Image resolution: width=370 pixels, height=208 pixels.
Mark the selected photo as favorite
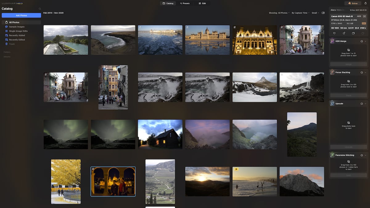[x=334, y=33]
